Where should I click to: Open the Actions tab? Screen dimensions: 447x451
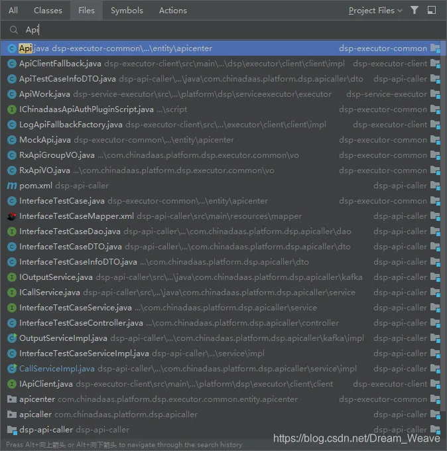(x=173, y=11)
